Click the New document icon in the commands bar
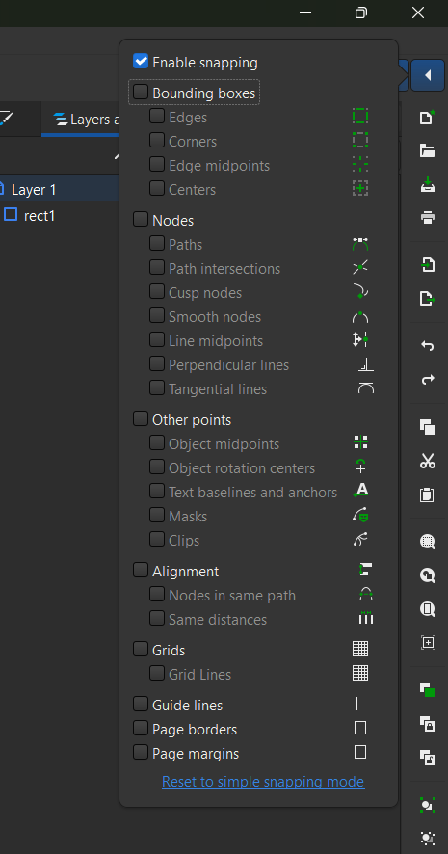This screenshot has height=854, width=448. pos(428,118)
